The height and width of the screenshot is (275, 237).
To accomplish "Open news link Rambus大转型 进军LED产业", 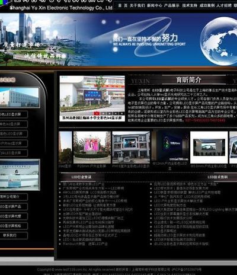I will pos(85,244).
